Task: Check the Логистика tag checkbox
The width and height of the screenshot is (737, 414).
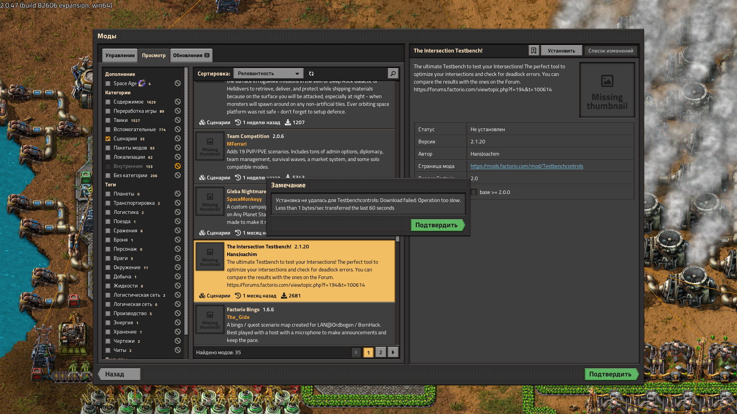Action: pos(108,212)
